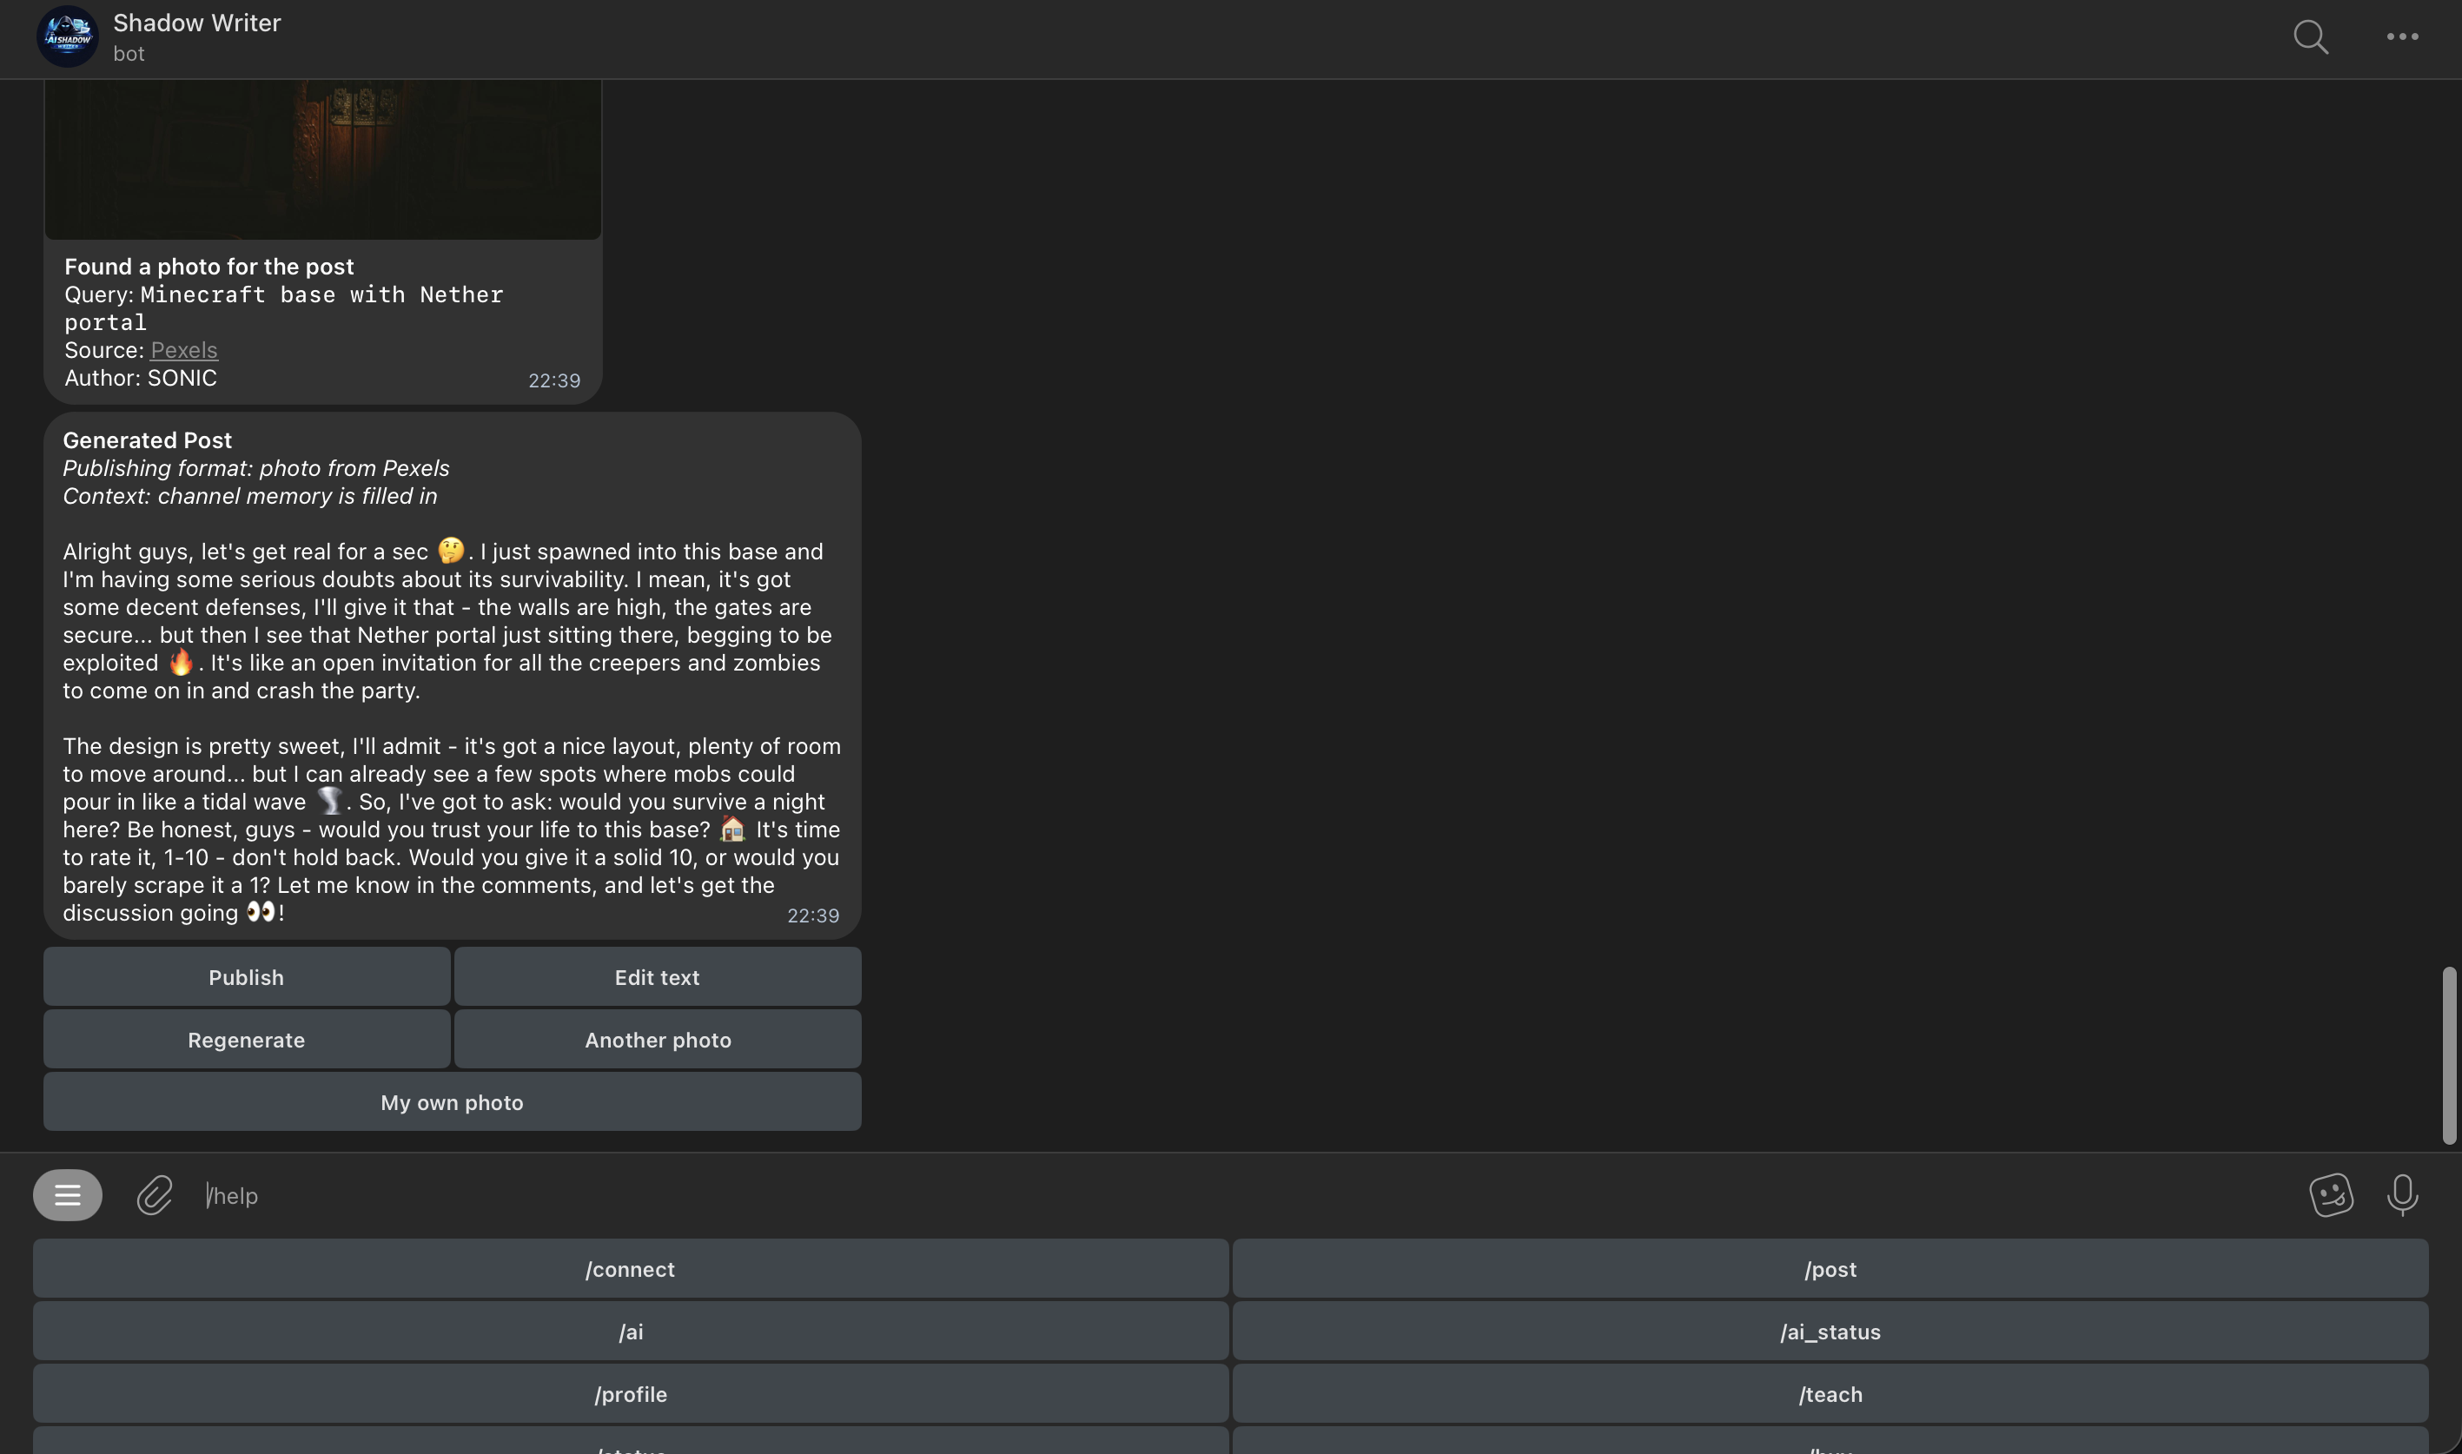
Task: Open the sticker and emoji panel
Action: coord(2332,1194)
